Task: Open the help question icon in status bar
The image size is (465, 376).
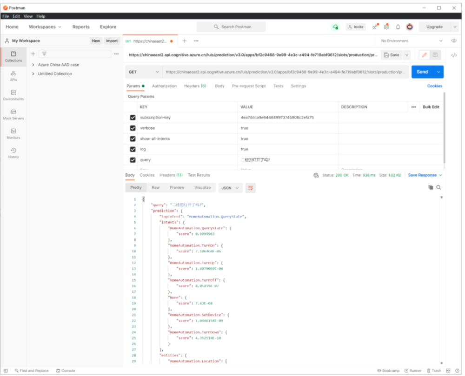Action: [x=457, y=371]
